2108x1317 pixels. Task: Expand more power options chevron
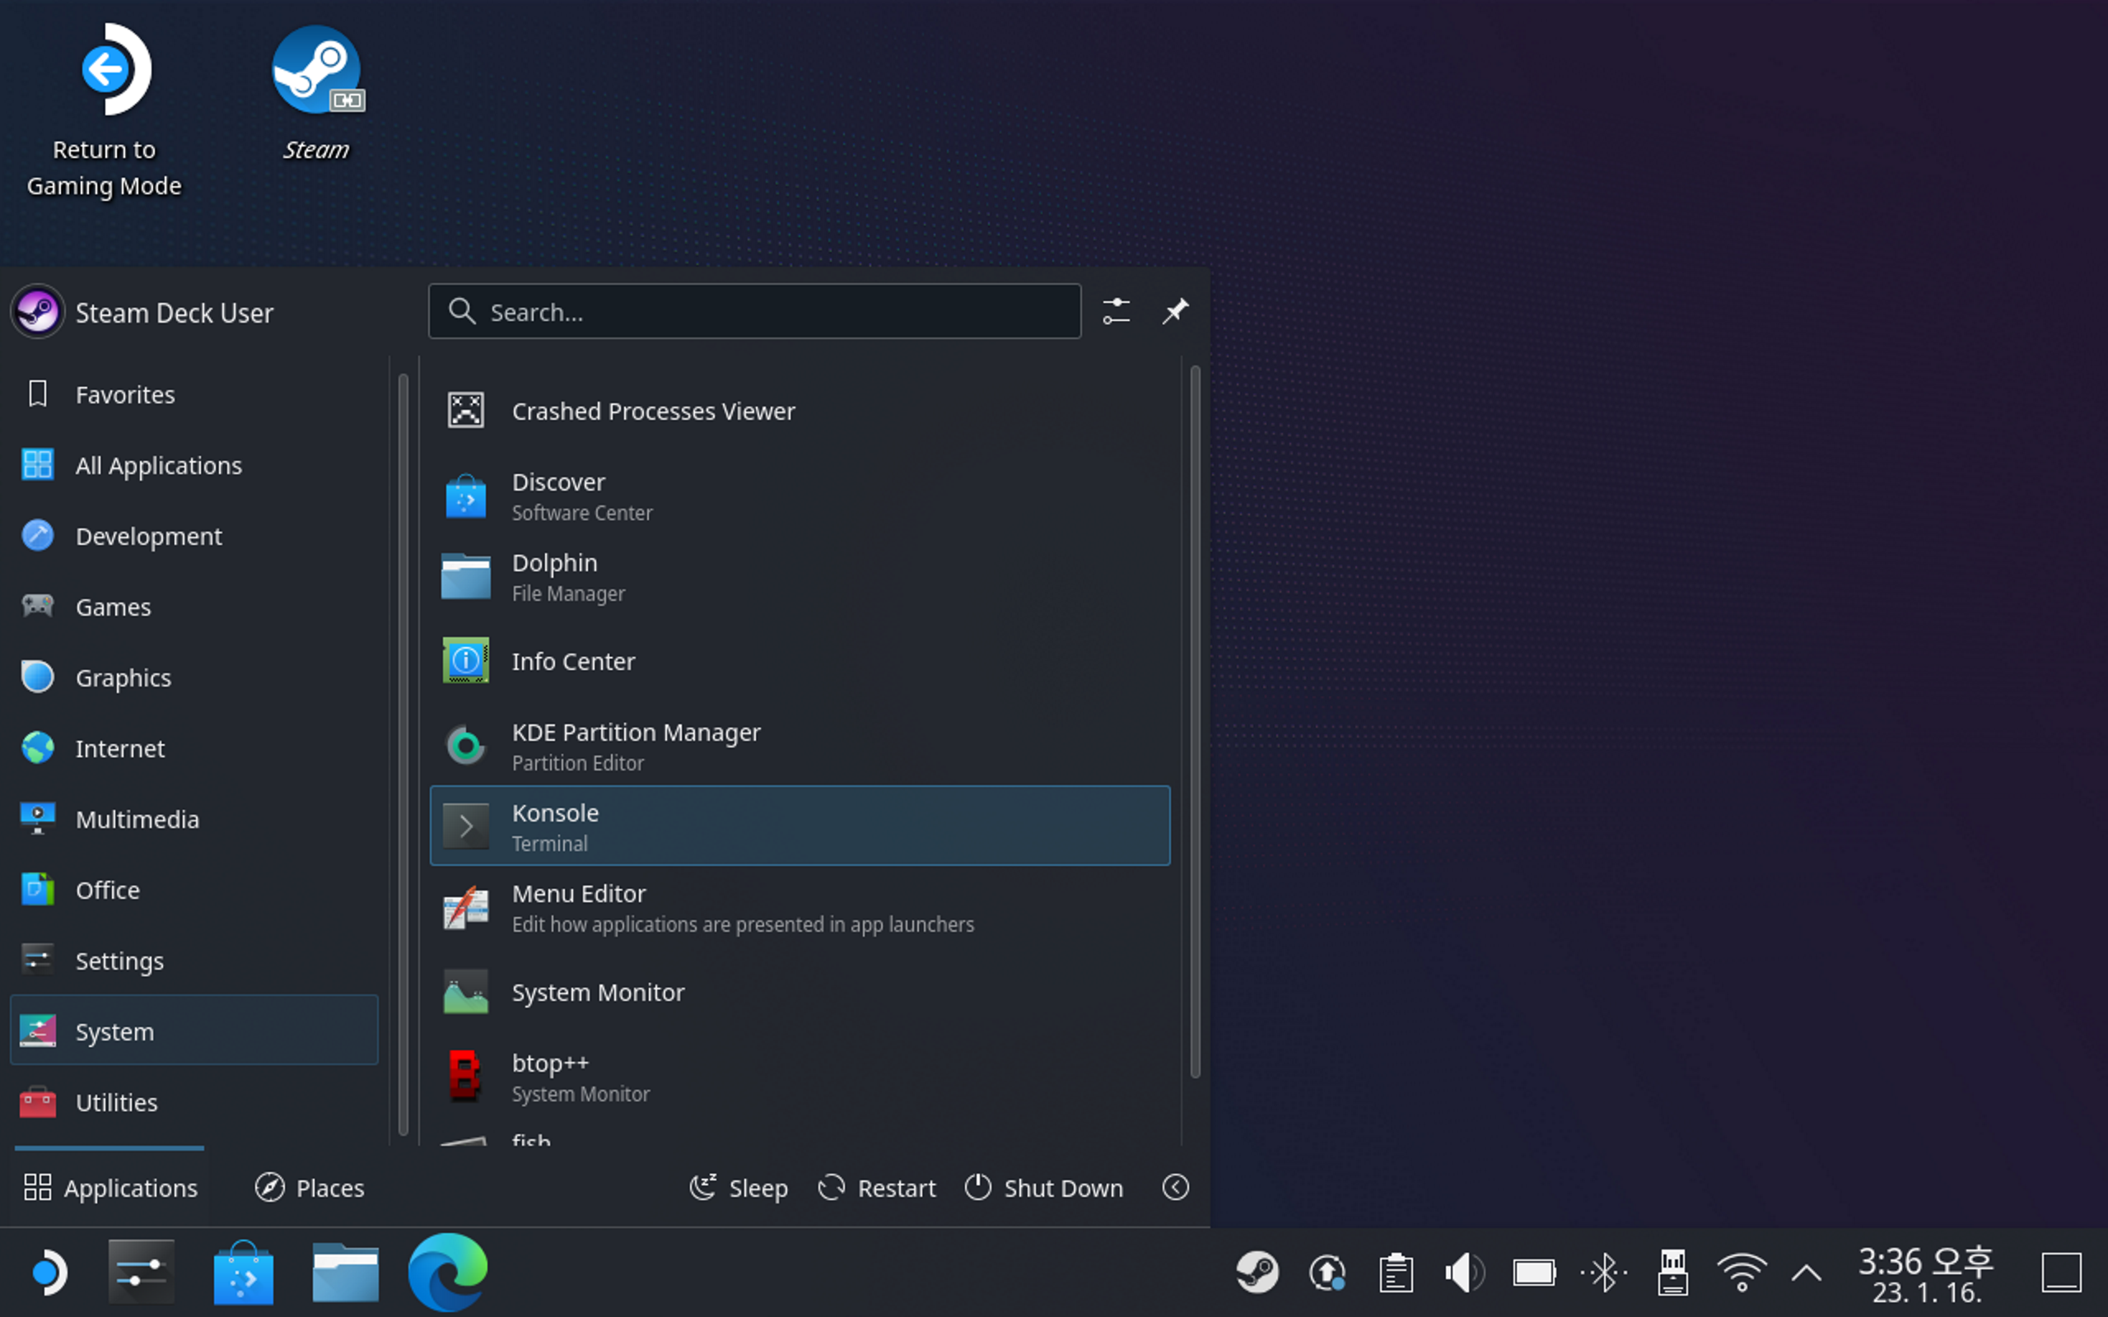click(1175, 1187)
